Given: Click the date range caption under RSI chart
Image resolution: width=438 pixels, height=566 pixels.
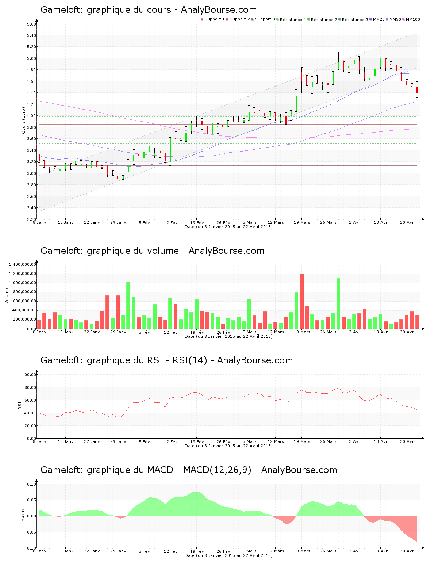Looking at the screenshot, I should click(228, 446).
